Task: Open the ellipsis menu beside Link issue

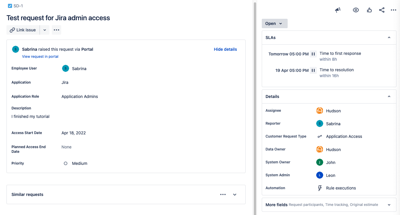Action: [x=56, y=30]
